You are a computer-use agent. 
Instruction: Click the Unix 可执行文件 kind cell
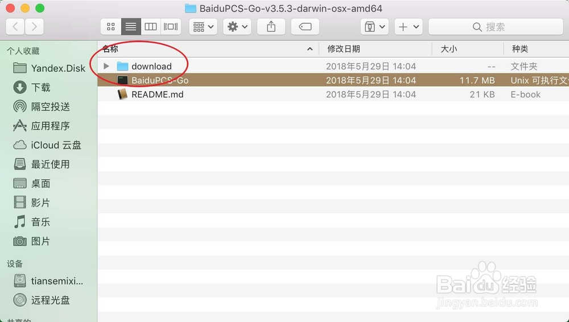539,80
